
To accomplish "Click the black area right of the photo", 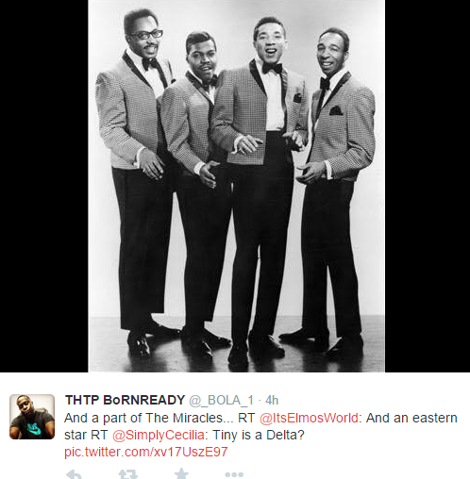I will (428, 186).
